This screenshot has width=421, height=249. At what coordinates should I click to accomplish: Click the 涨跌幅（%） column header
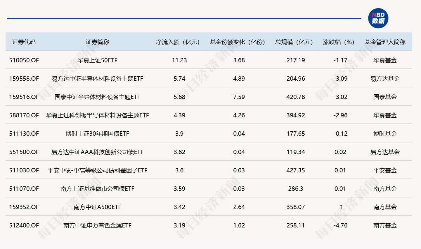[339, 42]
